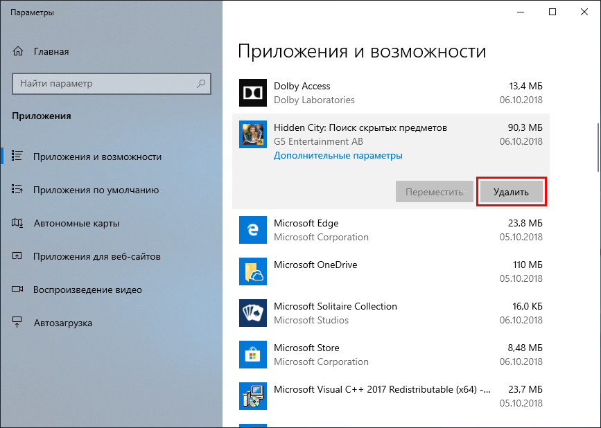Viewport: 601px width, 428px height.
Task: Click the Microsoft Solitaire Collection icon
Action: [x=253, y=313]
